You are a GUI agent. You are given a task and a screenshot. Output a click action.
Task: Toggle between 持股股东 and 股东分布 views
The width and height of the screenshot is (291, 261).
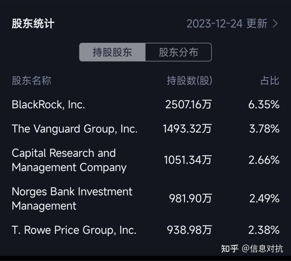click(145, 52)
